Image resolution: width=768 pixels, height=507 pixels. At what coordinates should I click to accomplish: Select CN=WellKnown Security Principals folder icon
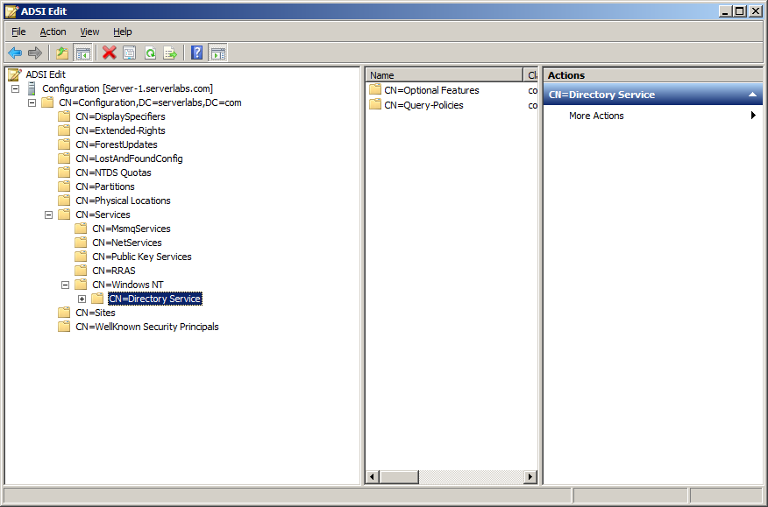[x=64, y=327]
